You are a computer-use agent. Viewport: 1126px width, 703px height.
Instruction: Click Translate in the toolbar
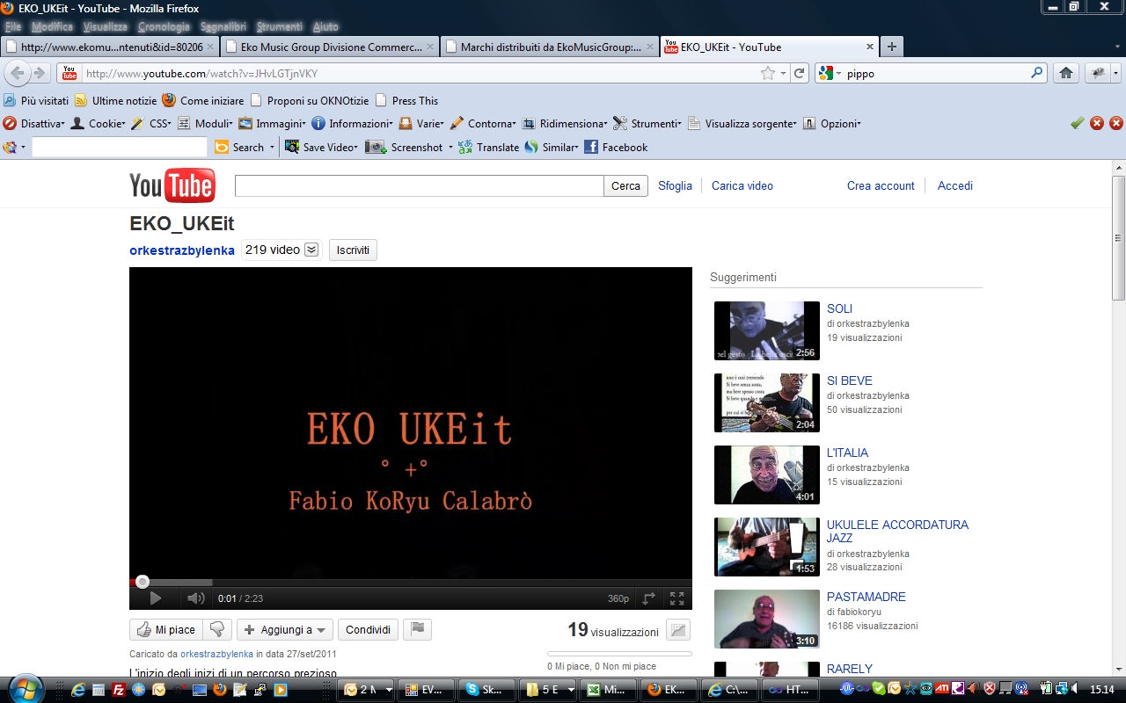pos(489,147)
